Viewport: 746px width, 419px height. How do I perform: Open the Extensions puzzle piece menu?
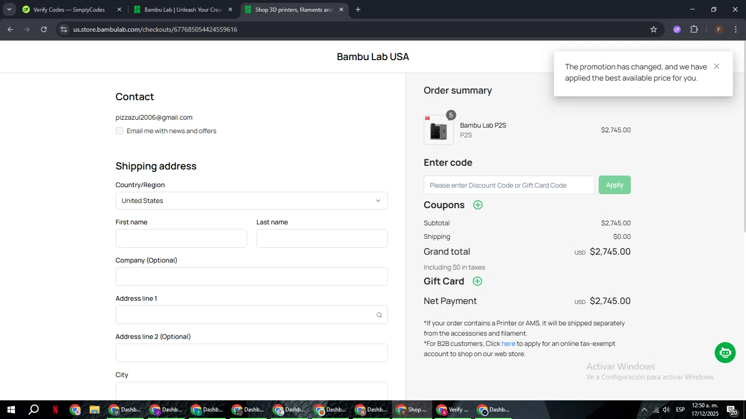694,29
